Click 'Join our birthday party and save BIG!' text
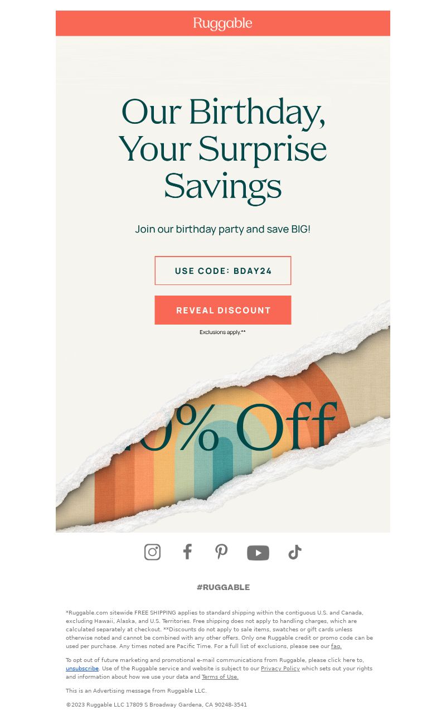 click(x=223, y=229)
